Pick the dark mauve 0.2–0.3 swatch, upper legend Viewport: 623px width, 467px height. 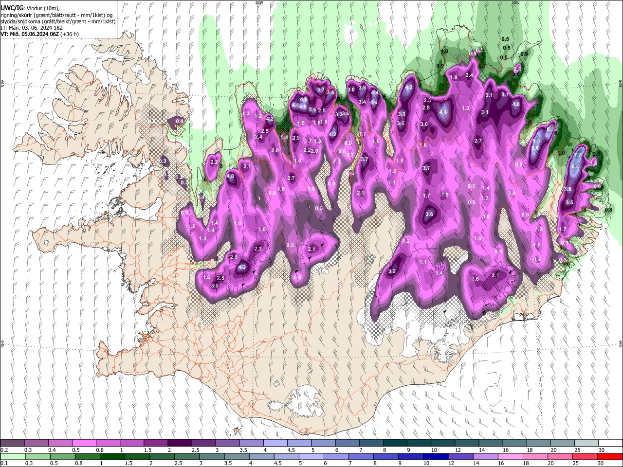coord(12,443)
